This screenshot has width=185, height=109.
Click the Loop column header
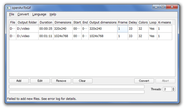153,22
